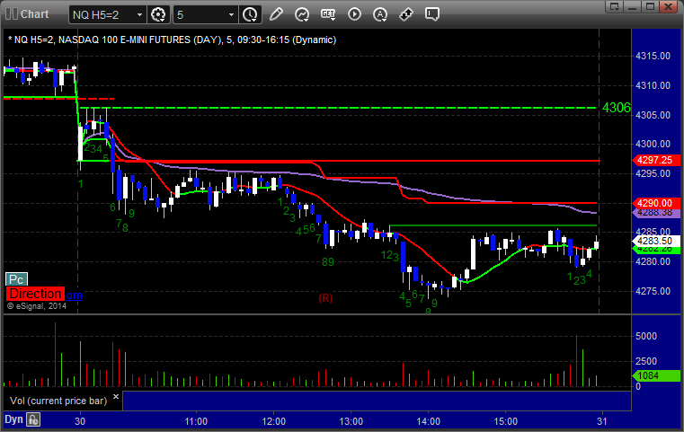Start bar replay with the play icon
684x432 pixels.
tap(354, 14)
